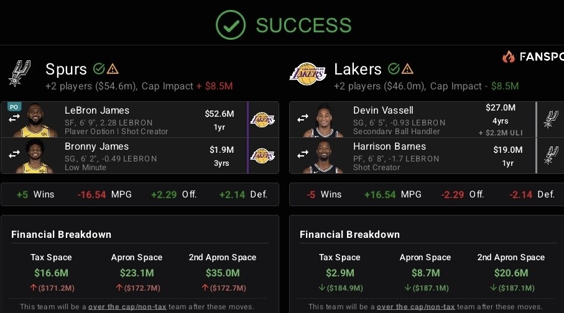The width and height of the screenshot is (564, 313).
Task: Click Lakers logo in LeBron James row
Action: 262,119
